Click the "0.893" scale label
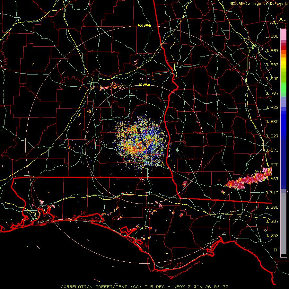 coord(272,65)
